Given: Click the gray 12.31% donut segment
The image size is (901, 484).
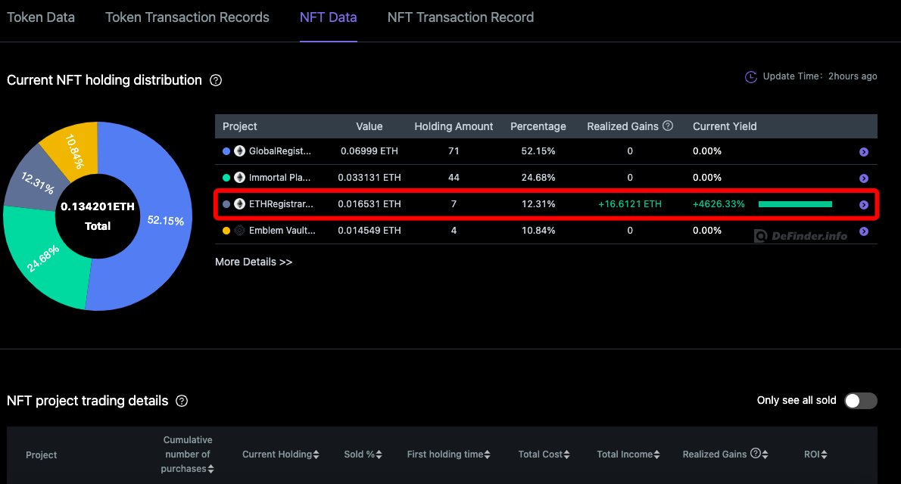Looking at the screenshot, I should coord(36,181).
